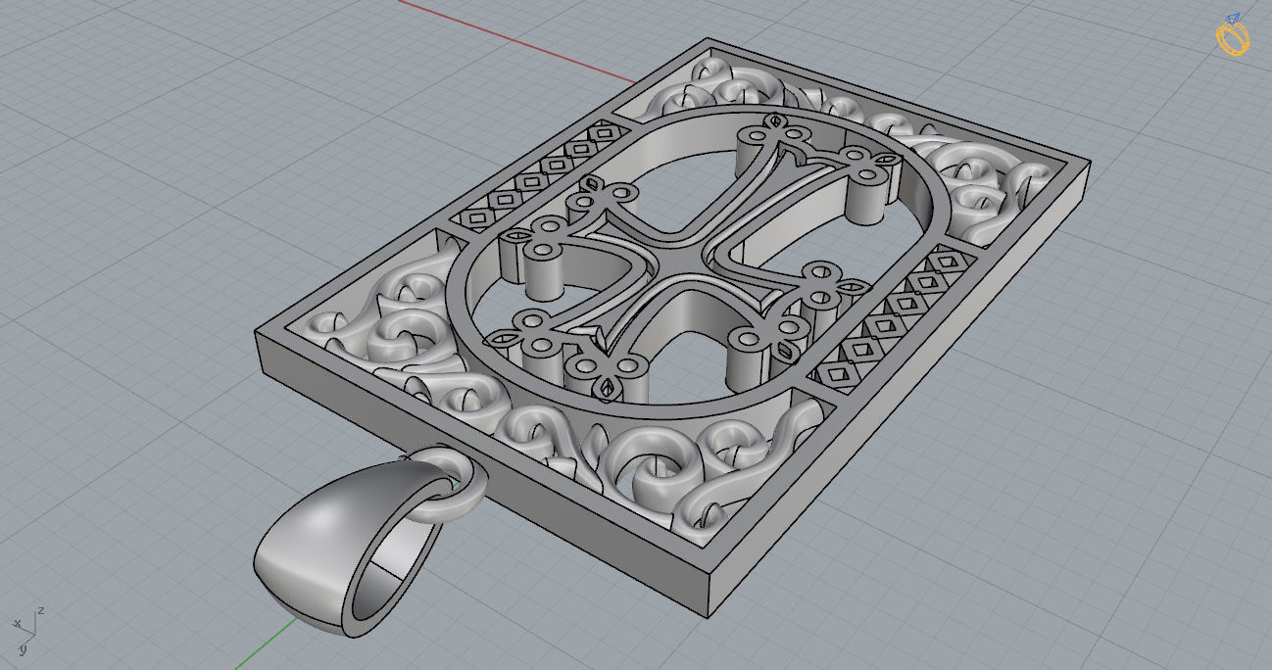The height and width of the screenshot is (670, 1272).
Task: Click the x-y-z world axes indicator
Action: 26,630
